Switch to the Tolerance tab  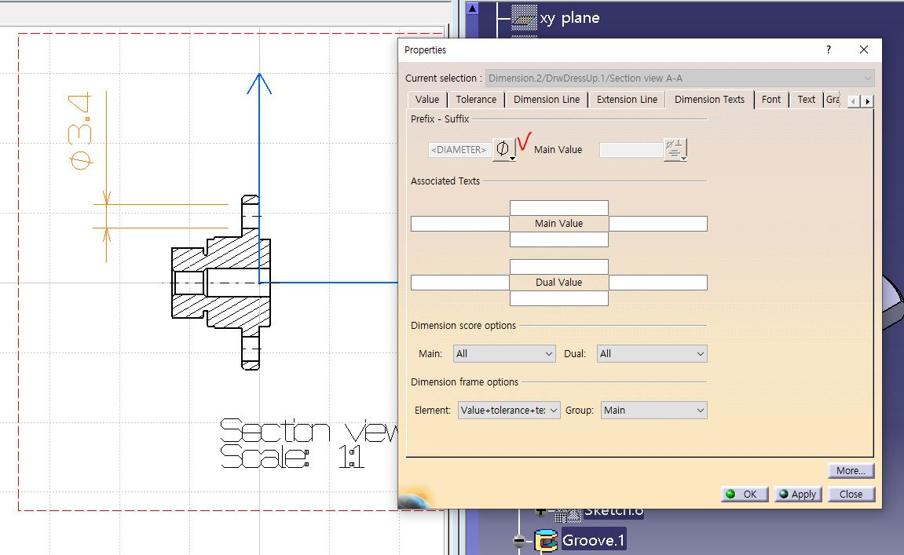[476, 100]
